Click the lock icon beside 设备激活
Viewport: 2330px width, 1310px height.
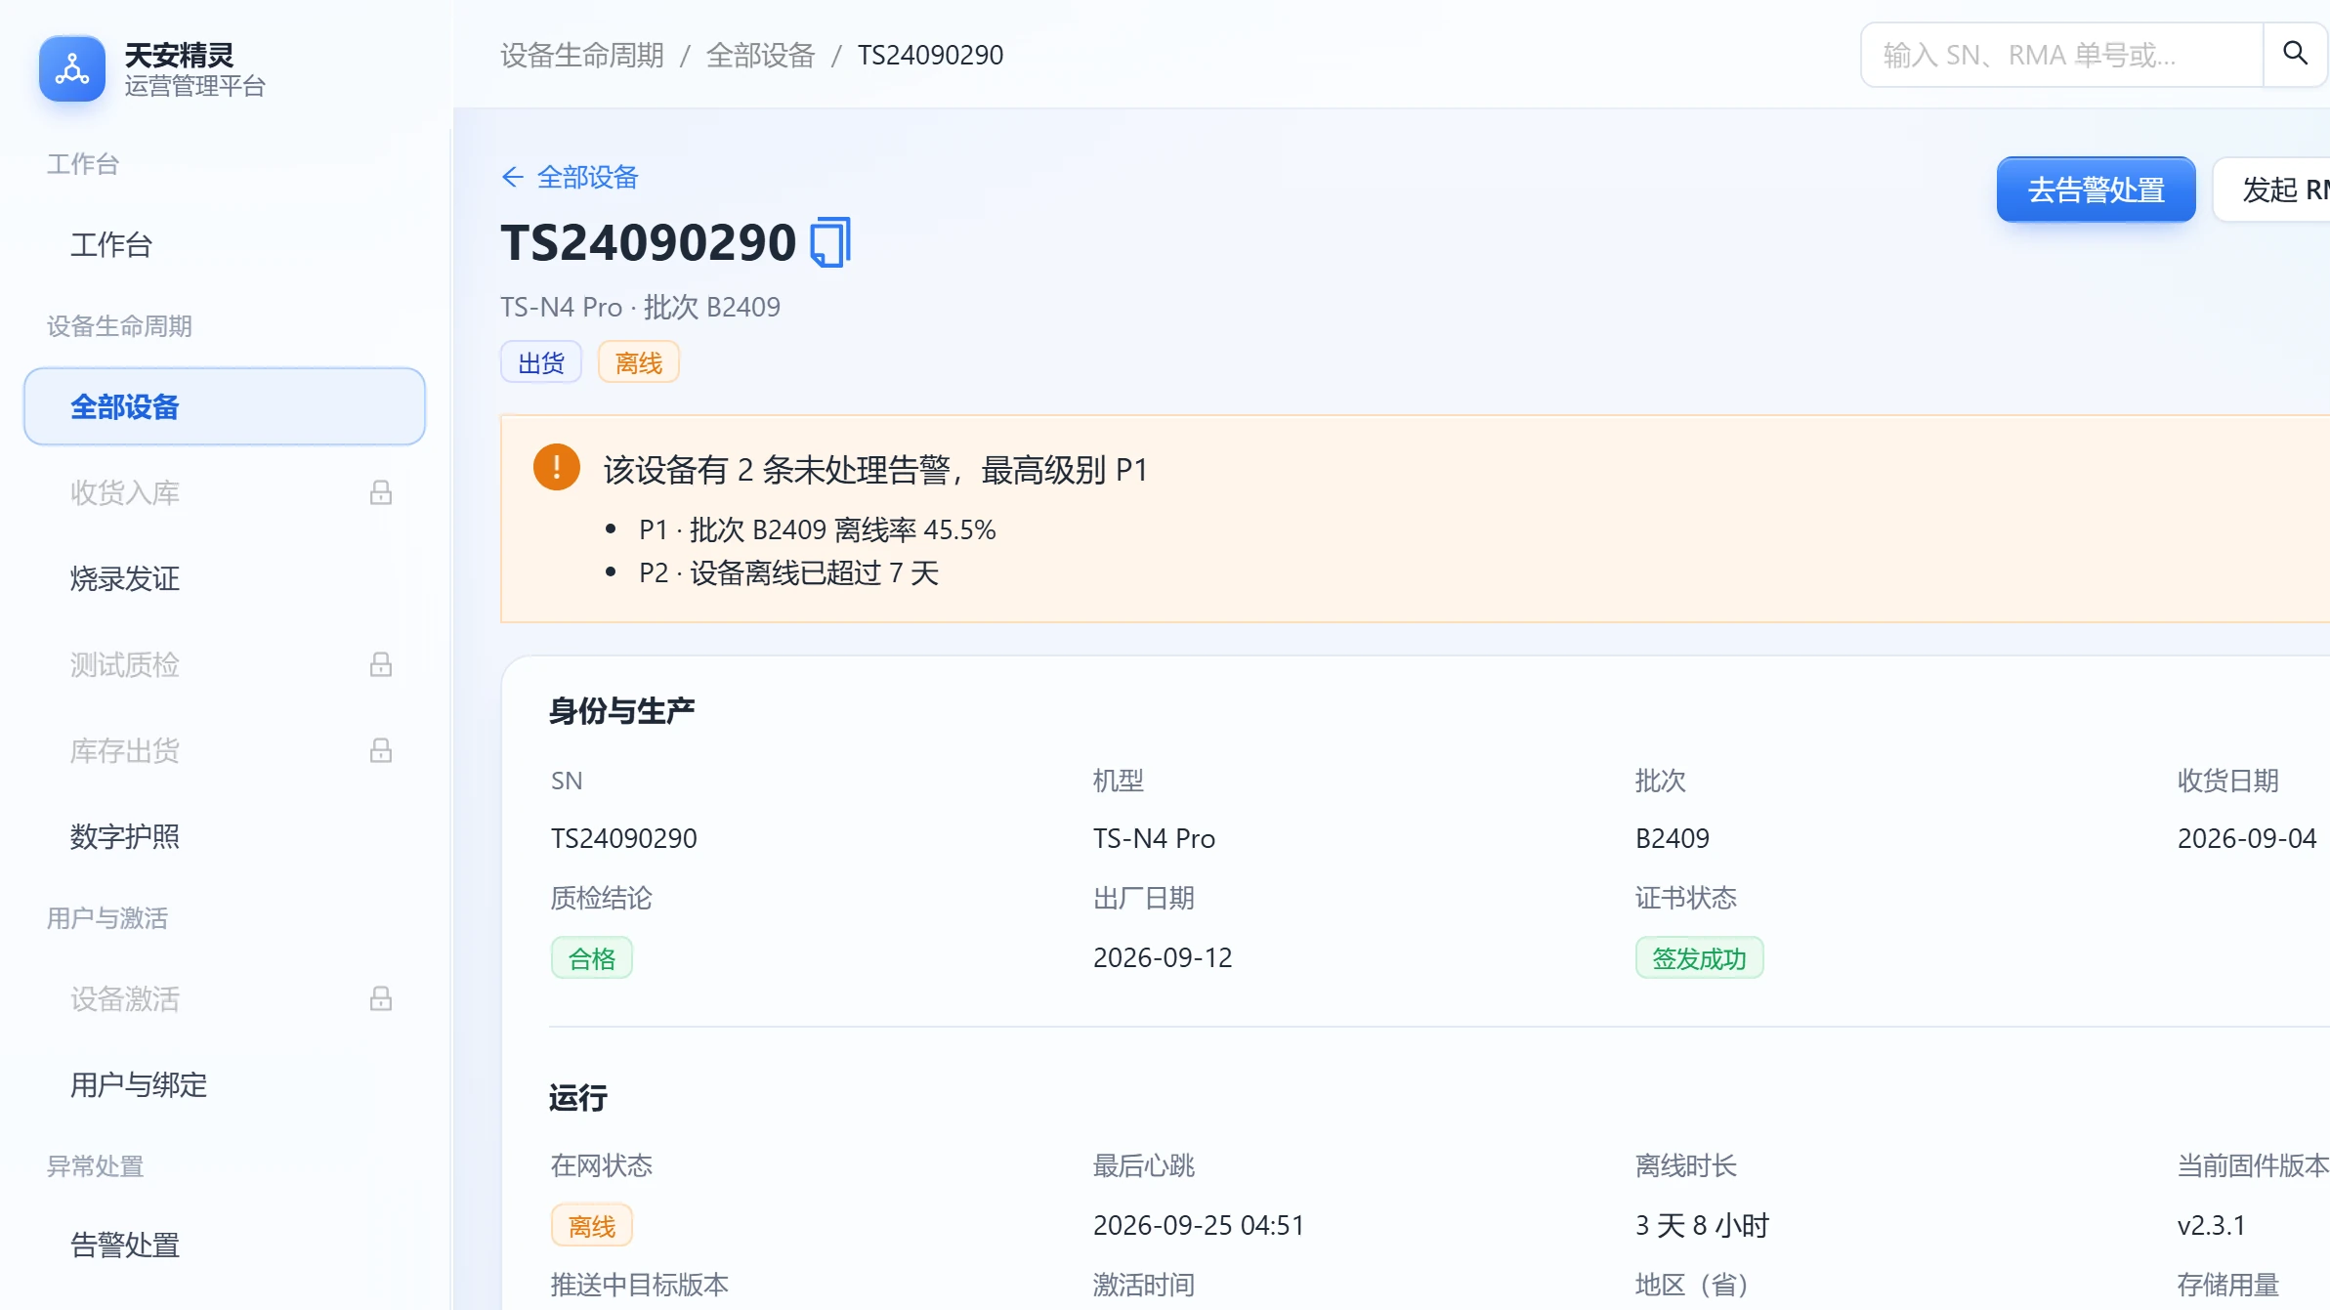(381, 998)
